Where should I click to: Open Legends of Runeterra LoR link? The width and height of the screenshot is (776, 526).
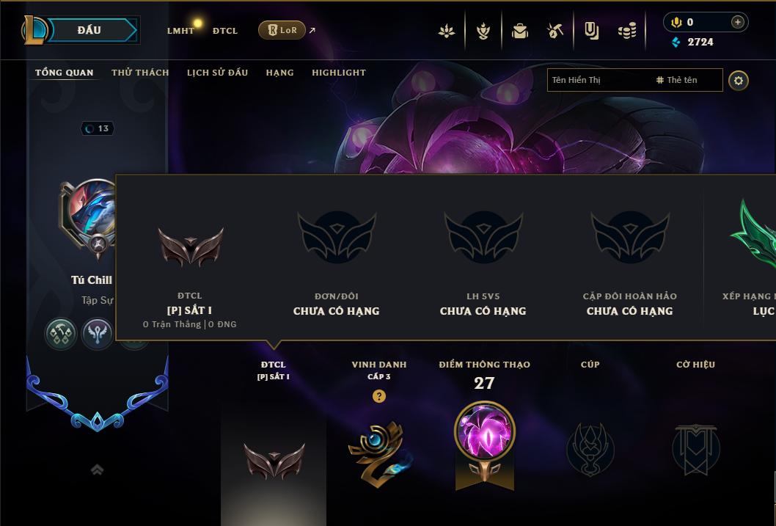(x=282, y=30)
